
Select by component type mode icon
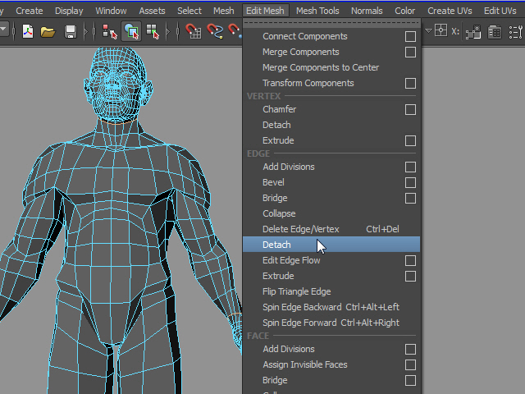click(153, 31)
